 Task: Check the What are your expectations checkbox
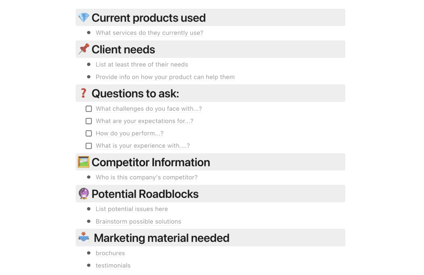[89, 121]
